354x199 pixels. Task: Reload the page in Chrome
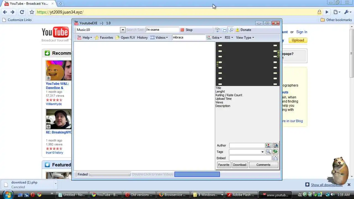click(x=22, y=12)
